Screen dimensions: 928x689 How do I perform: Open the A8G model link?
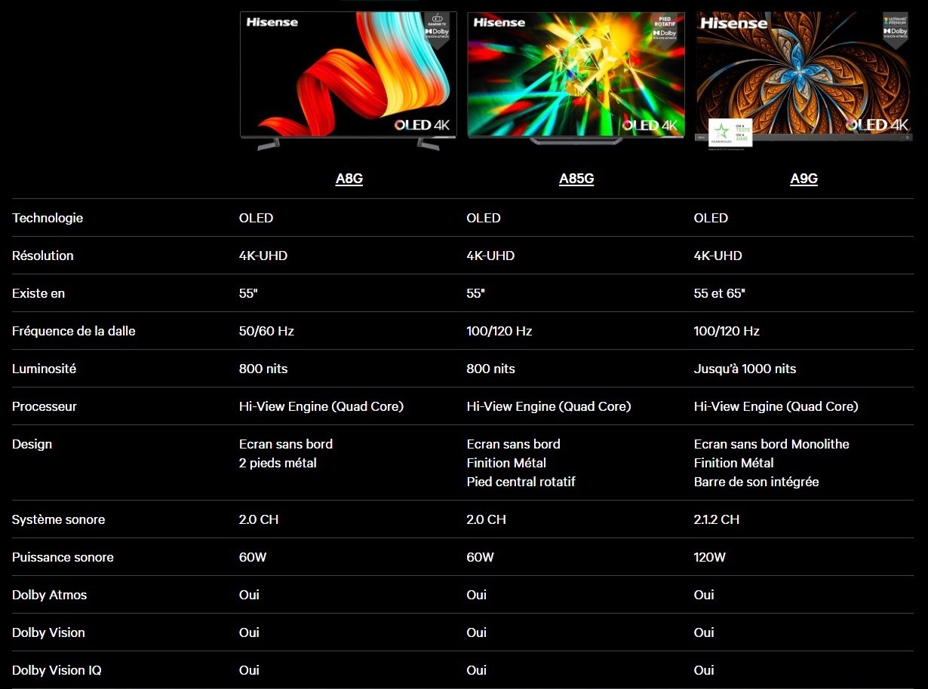(x=349, y=179)
